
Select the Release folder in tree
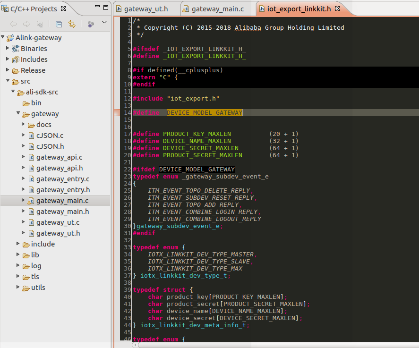(x=33, y=70)
